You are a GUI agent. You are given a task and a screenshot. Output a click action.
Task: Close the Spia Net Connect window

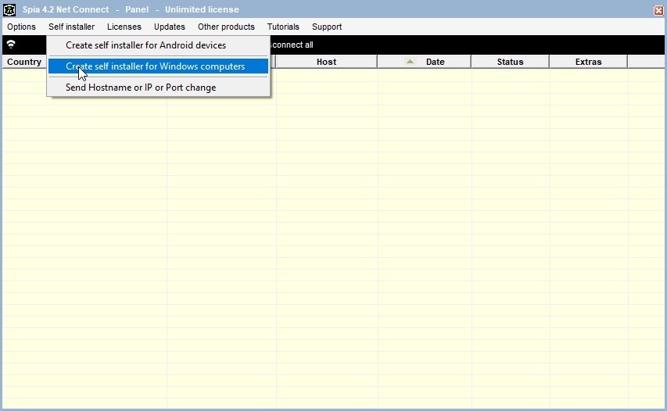[x=658, y=10]
